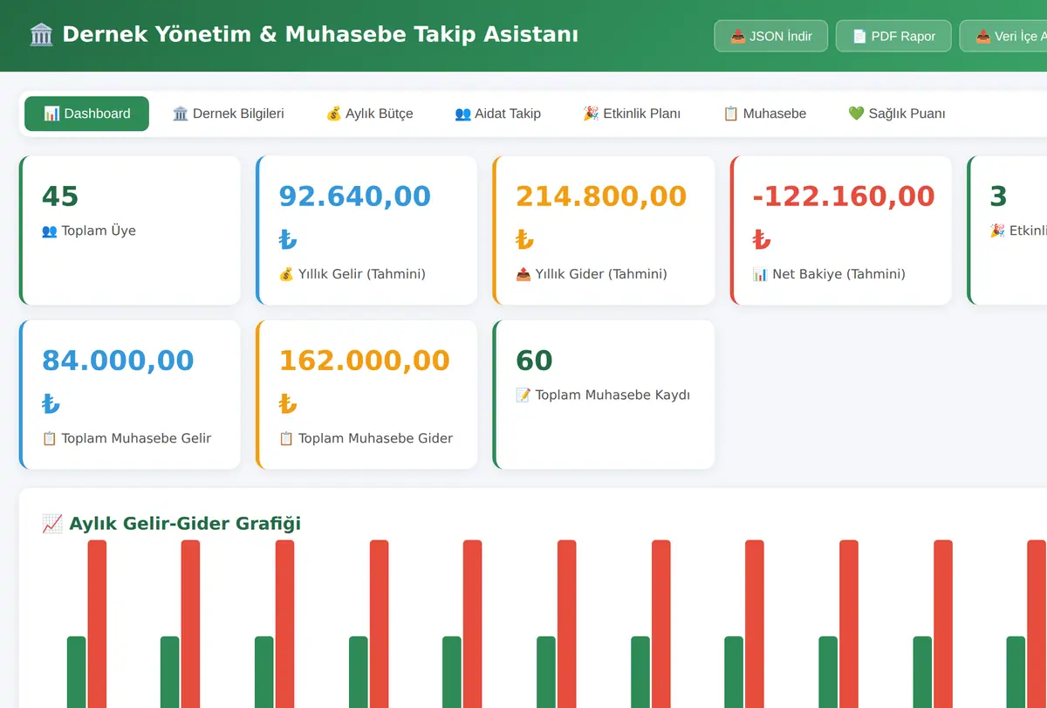Click the building icon beside Dernek Bilgileri
The height and width of the screenshot is (708, 1047).
[181, 113]
